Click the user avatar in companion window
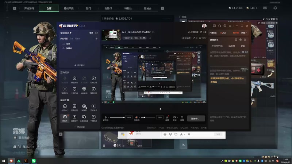 [x=204, y=26]
